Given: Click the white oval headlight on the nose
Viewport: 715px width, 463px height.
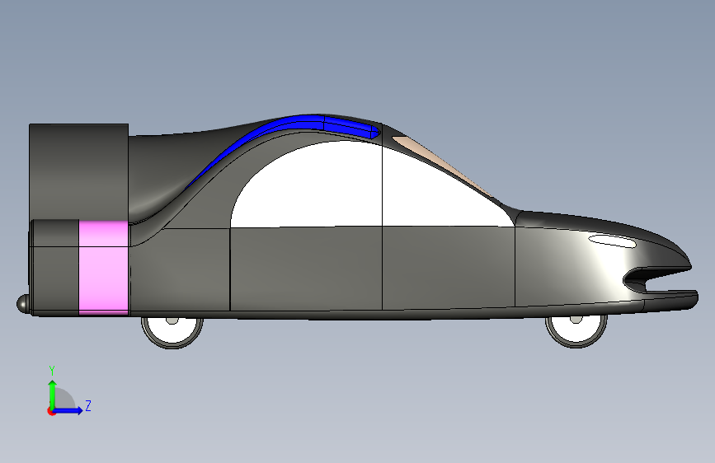Looking at the screenshot, I should pos(612,241).
